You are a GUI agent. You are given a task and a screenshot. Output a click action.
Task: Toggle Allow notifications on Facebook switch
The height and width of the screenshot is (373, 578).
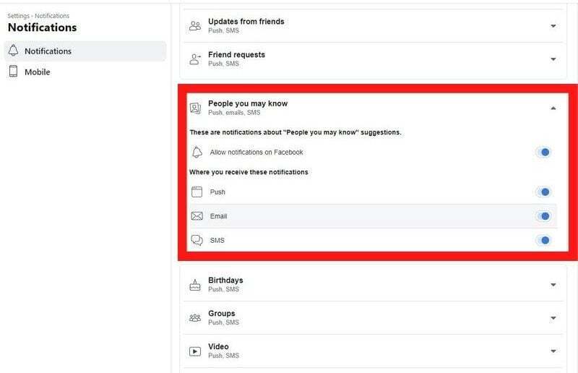click(543, 152)
